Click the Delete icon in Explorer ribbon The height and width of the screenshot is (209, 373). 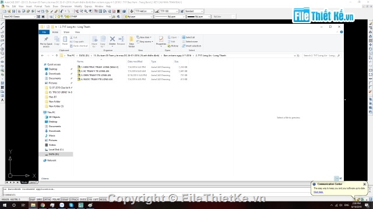tap(112, 41)
